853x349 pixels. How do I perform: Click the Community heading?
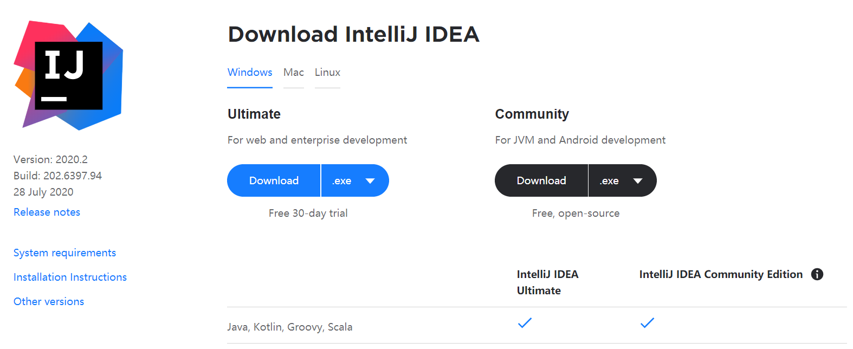[x=532, y=114]
